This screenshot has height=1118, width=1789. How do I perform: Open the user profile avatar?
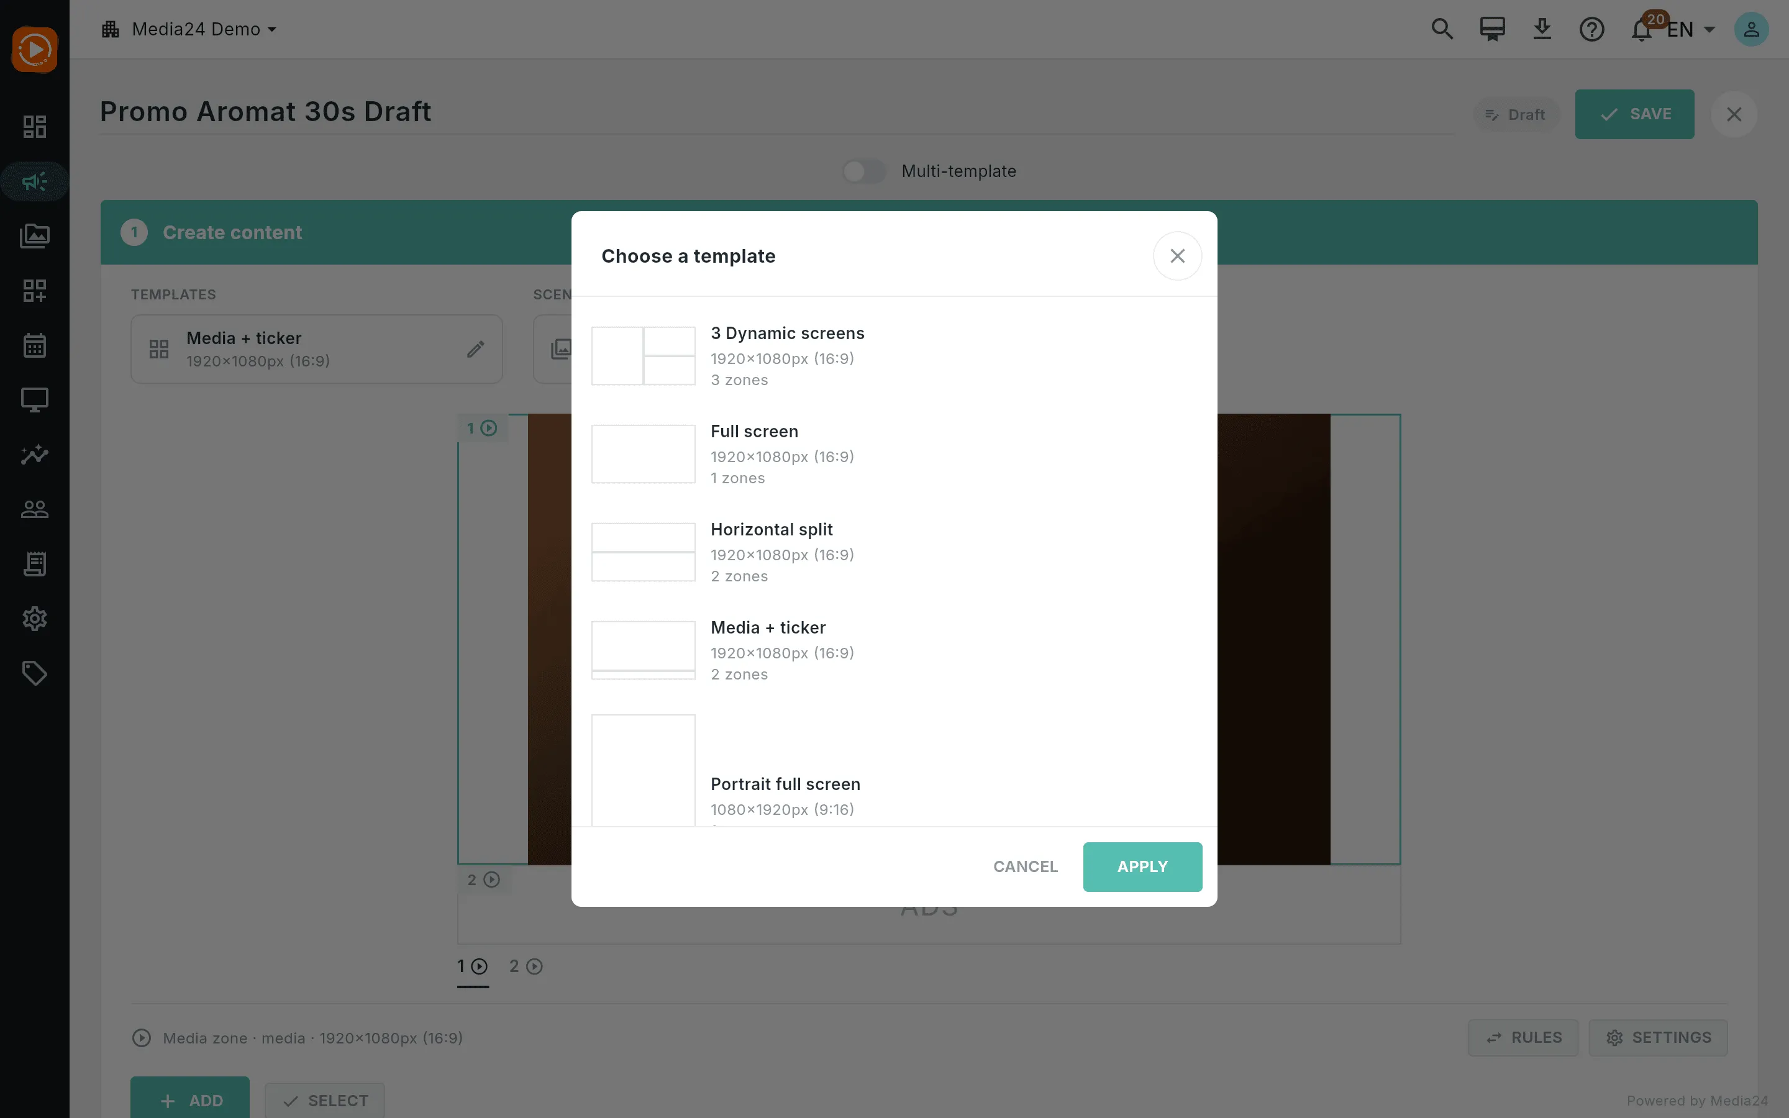point(1751,29)
